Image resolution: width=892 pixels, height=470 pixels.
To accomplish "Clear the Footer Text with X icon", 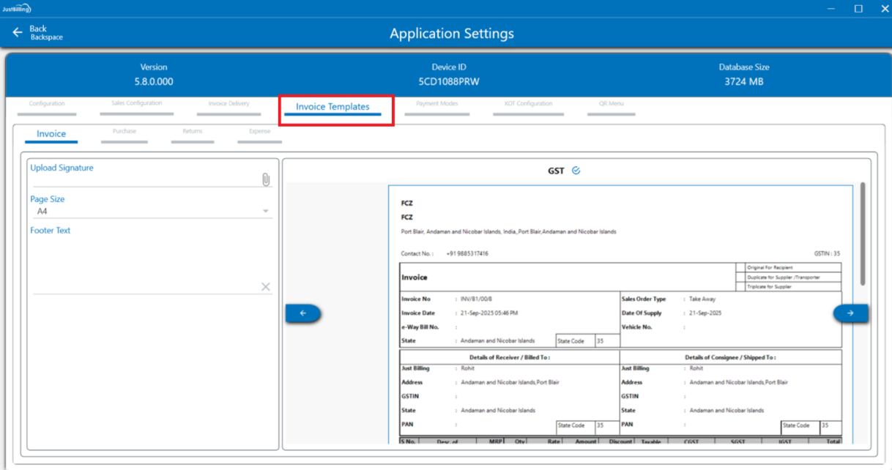I will 266,287.
